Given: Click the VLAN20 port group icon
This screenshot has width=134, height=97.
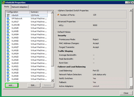Looking at the screenshot, I should pos(8,60).
